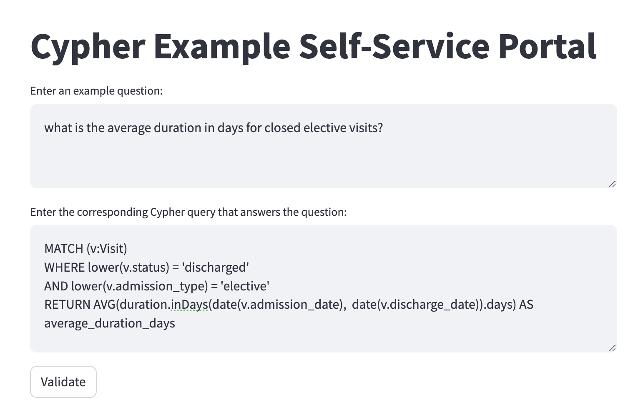
Task: Grab the question box resize handle
Action: [612, 184]
